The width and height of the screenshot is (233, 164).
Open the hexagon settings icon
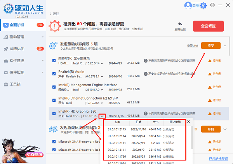212,5
